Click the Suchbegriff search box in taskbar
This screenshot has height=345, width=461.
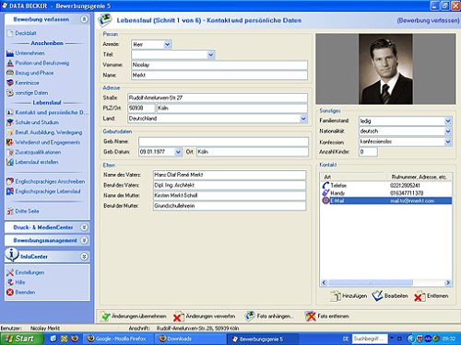370,339
